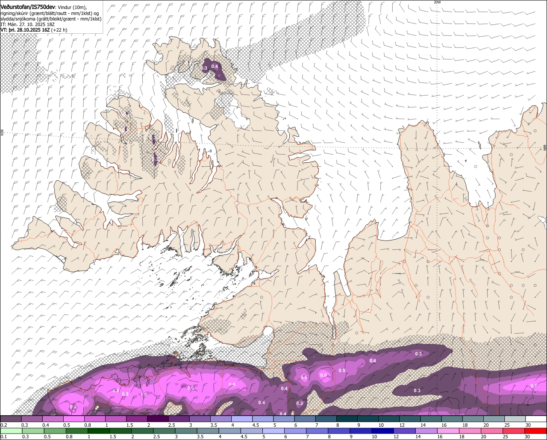Click the first purple swatch above the 0.2 label
The width and height of the screenshot is (547, 440).
click(11, 419)
